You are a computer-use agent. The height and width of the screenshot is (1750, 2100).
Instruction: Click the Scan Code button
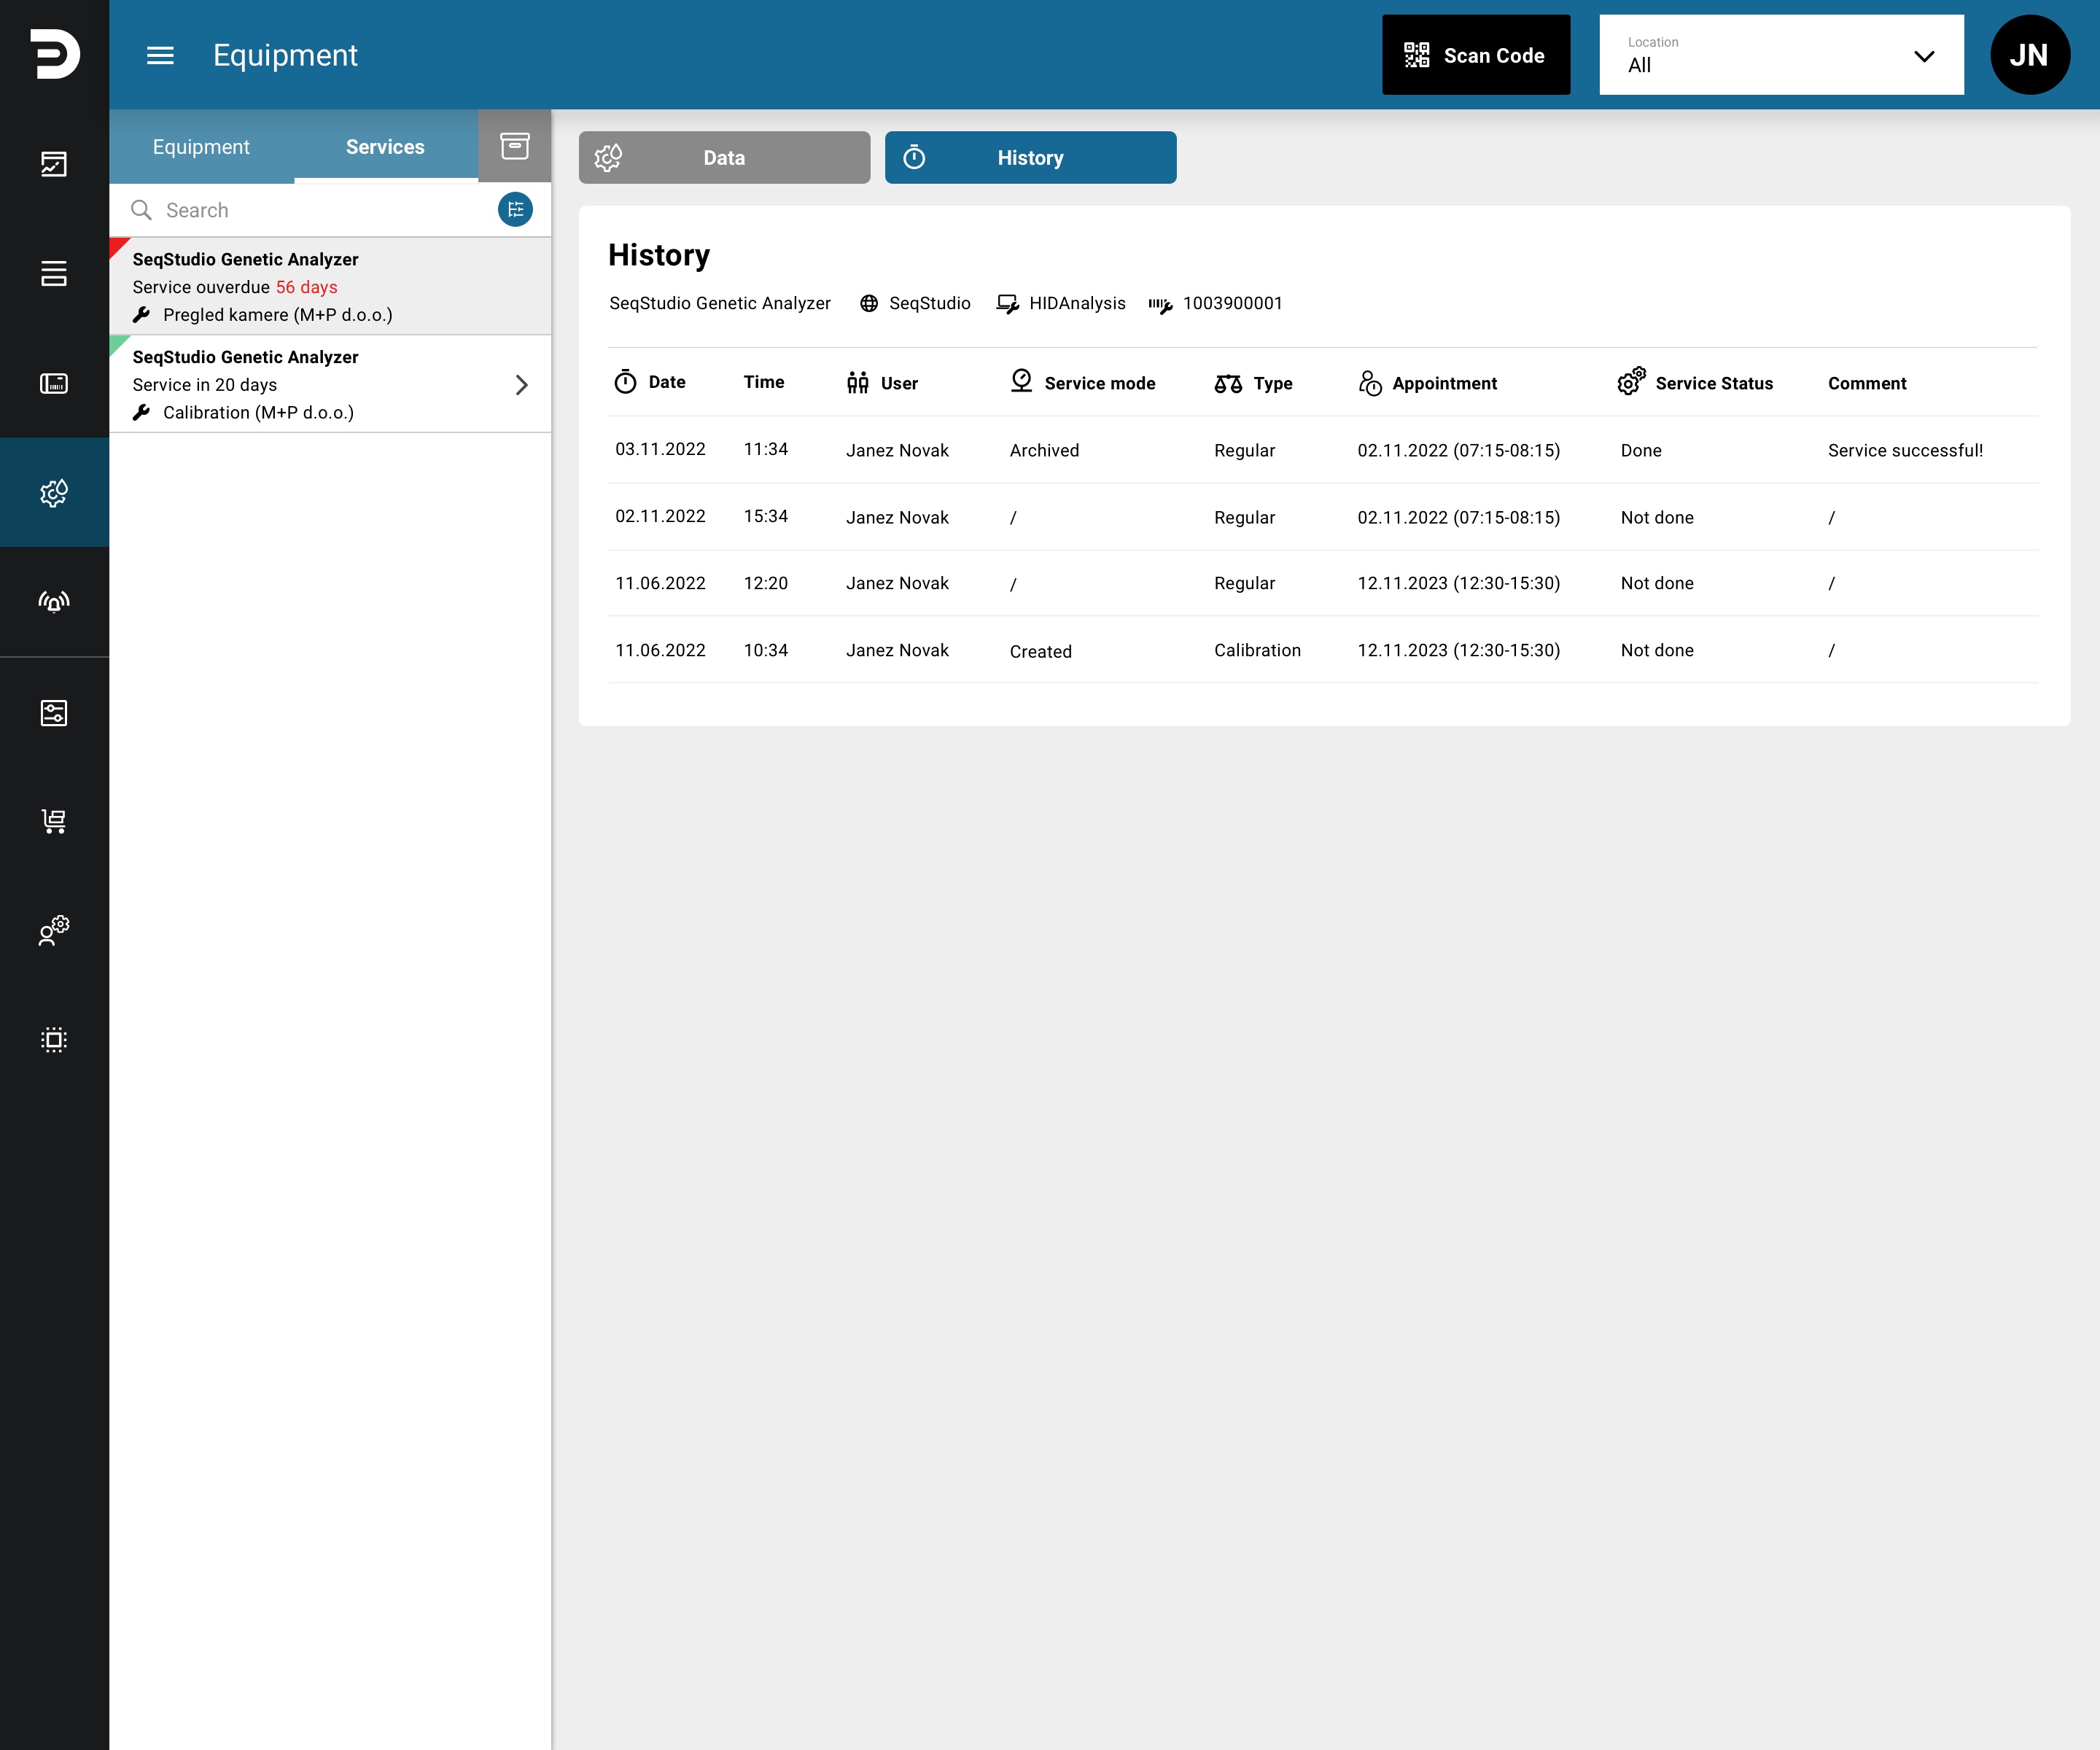1476,55
